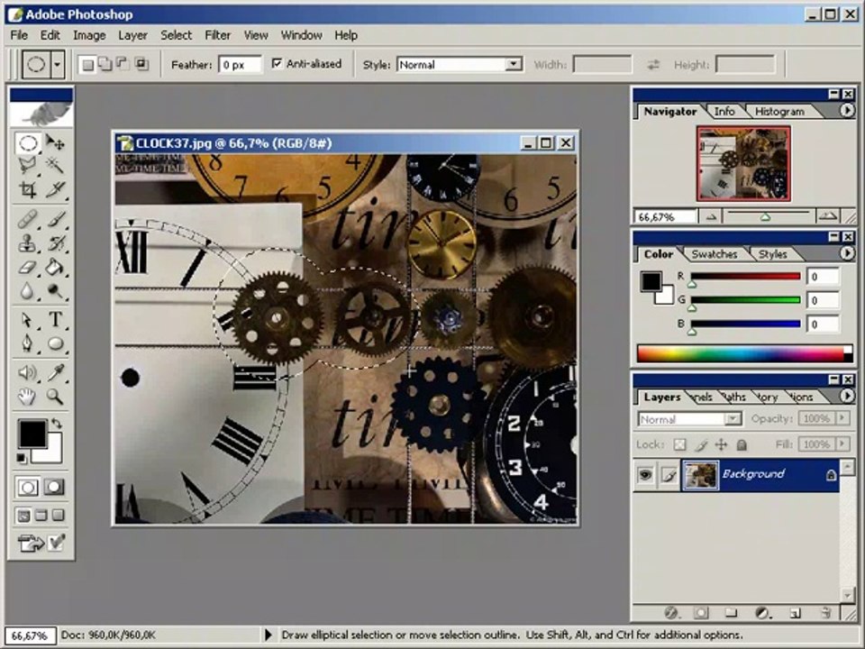Select the Paint Bucket tool
865x649 pixels.
pos(55,268)
